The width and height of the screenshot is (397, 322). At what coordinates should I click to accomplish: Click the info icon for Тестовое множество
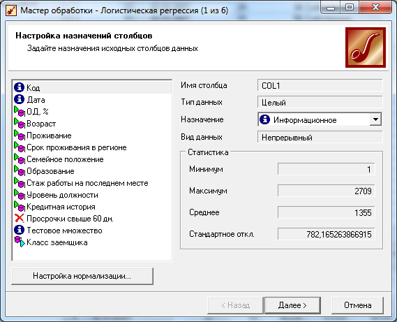coord(19,230)
